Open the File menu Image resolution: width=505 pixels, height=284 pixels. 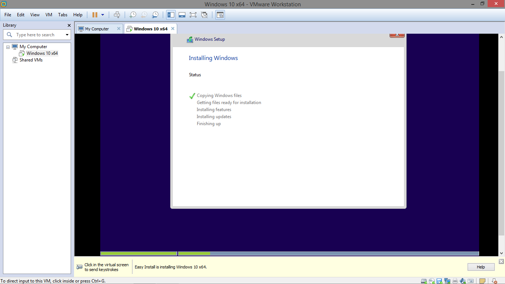(x=8, y=15)
